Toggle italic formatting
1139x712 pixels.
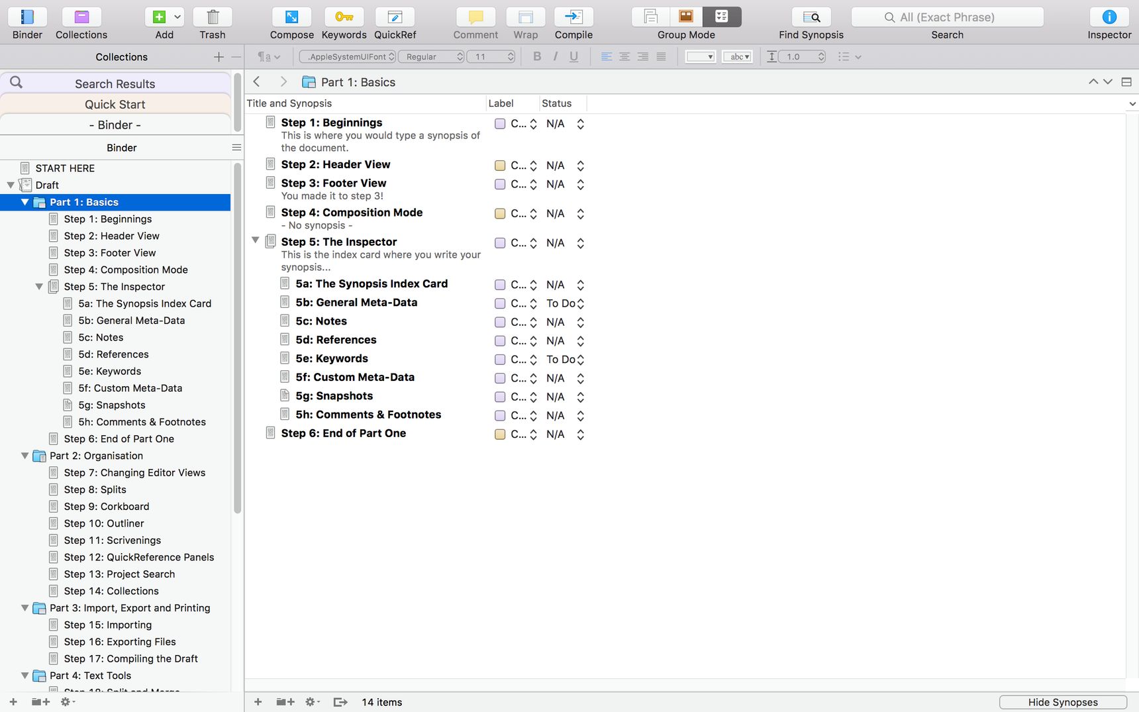click(x=555, y=56)
